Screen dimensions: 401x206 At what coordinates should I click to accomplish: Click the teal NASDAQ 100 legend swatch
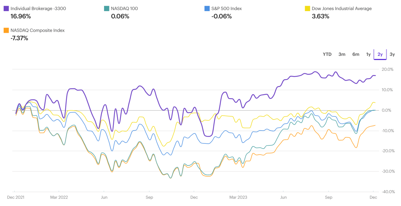106,8
